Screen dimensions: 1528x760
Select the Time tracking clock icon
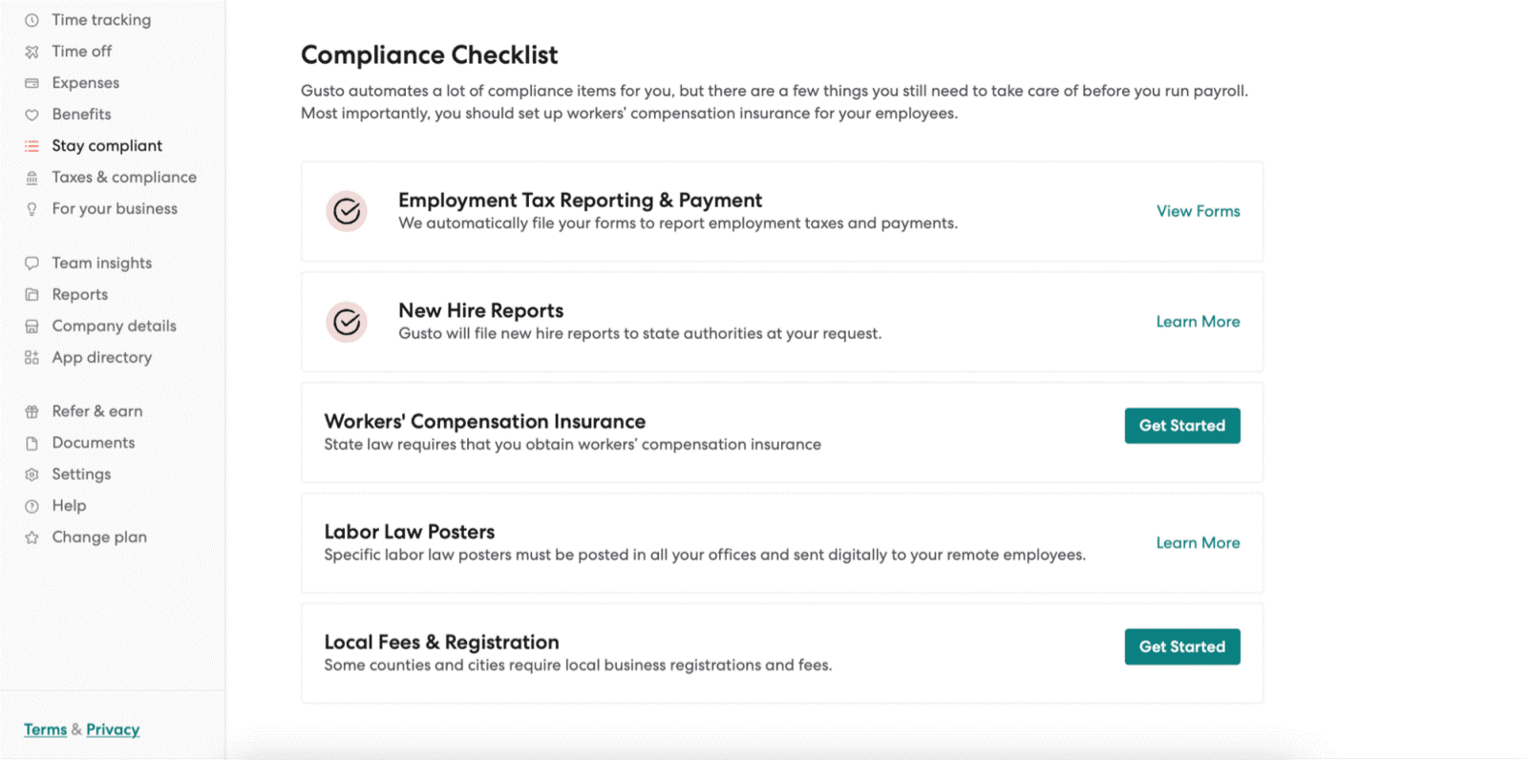pyautogui.click(x=32, y=19)
